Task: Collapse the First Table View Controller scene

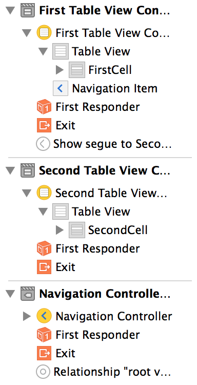Action: (10, 11)
